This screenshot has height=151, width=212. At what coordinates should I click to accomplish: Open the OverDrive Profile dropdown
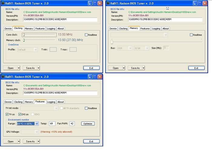click(x=35, y=50)
